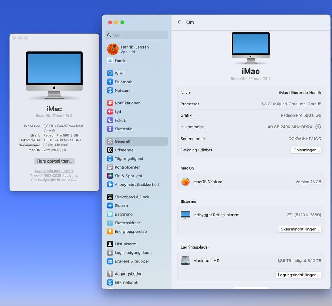332x306 pixels.
Task: Open the Familie cloud icon
Action: (110, 61)
